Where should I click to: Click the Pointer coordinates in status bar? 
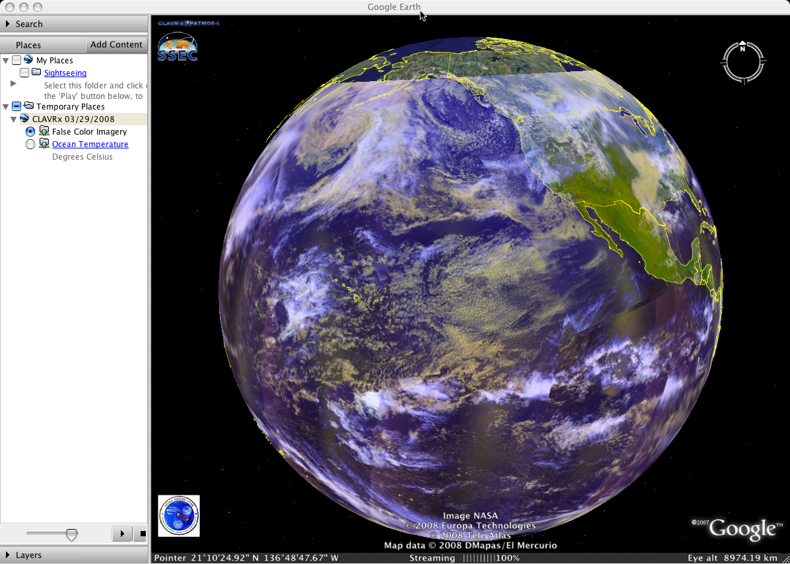coord(246,558)
